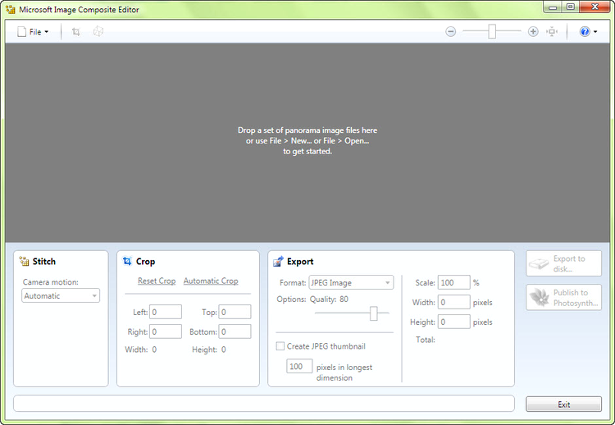Image resolution: width=615 pixels, height=425 pixels.
Task: Click the zoom out minus icon
Action: tap(451, 31)
